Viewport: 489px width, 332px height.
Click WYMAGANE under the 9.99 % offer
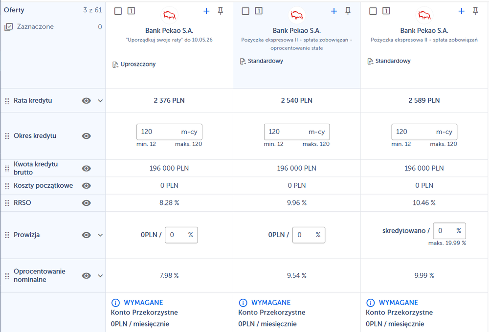click(x=398, y=302)
